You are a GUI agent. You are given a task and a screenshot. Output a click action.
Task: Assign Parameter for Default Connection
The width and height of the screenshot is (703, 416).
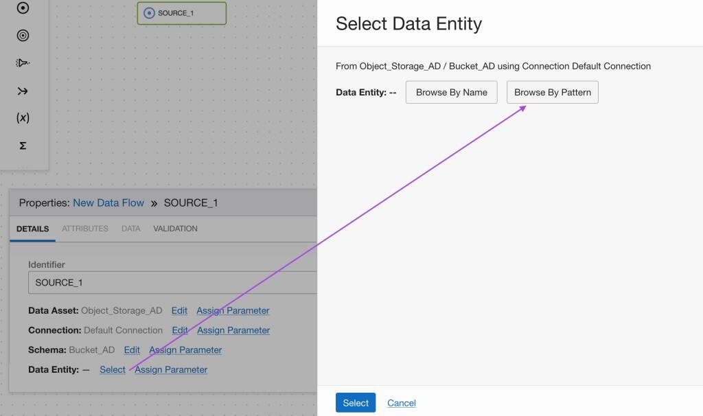coord(232,330)
